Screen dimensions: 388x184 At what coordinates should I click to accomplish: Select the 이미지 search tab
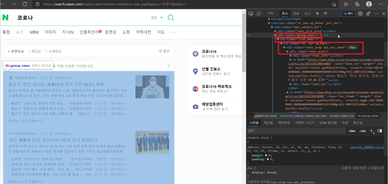pyautogui.click(x=50, y=32)
